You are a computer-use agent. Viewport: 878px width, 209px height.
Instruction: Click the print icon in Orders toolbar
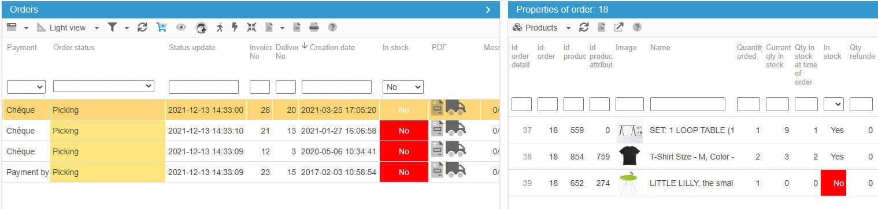(x=314, y=27)
